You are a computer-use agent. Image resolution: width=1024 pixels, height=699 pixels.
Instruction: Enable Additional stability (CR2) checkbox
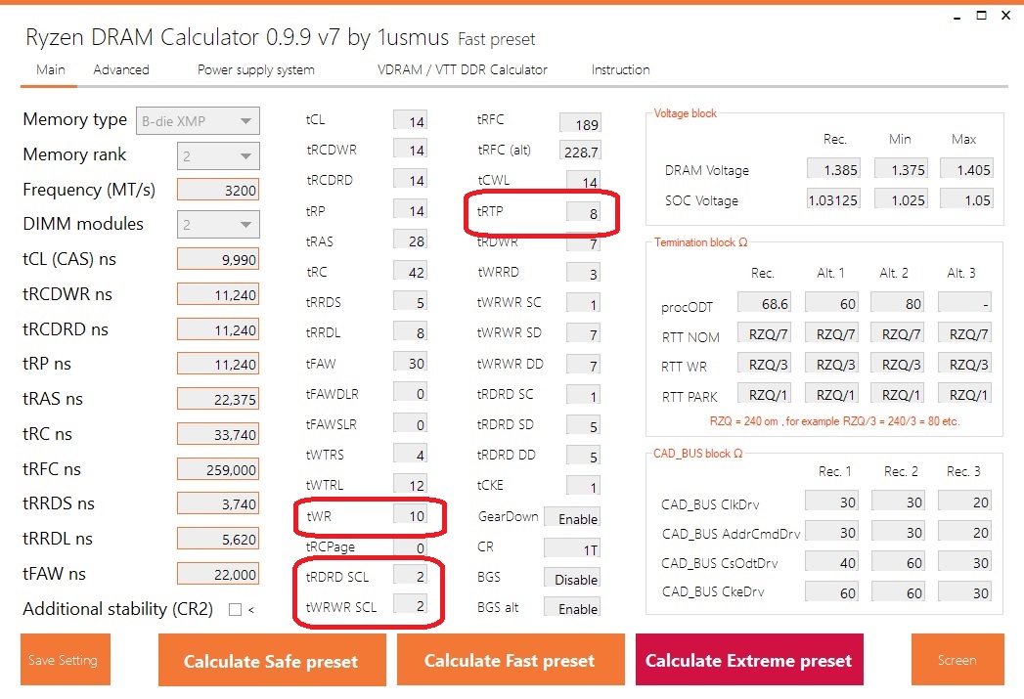point(235,610)
